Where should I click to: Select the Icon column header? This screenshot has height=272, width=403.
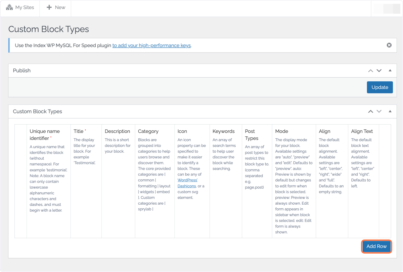182,131
